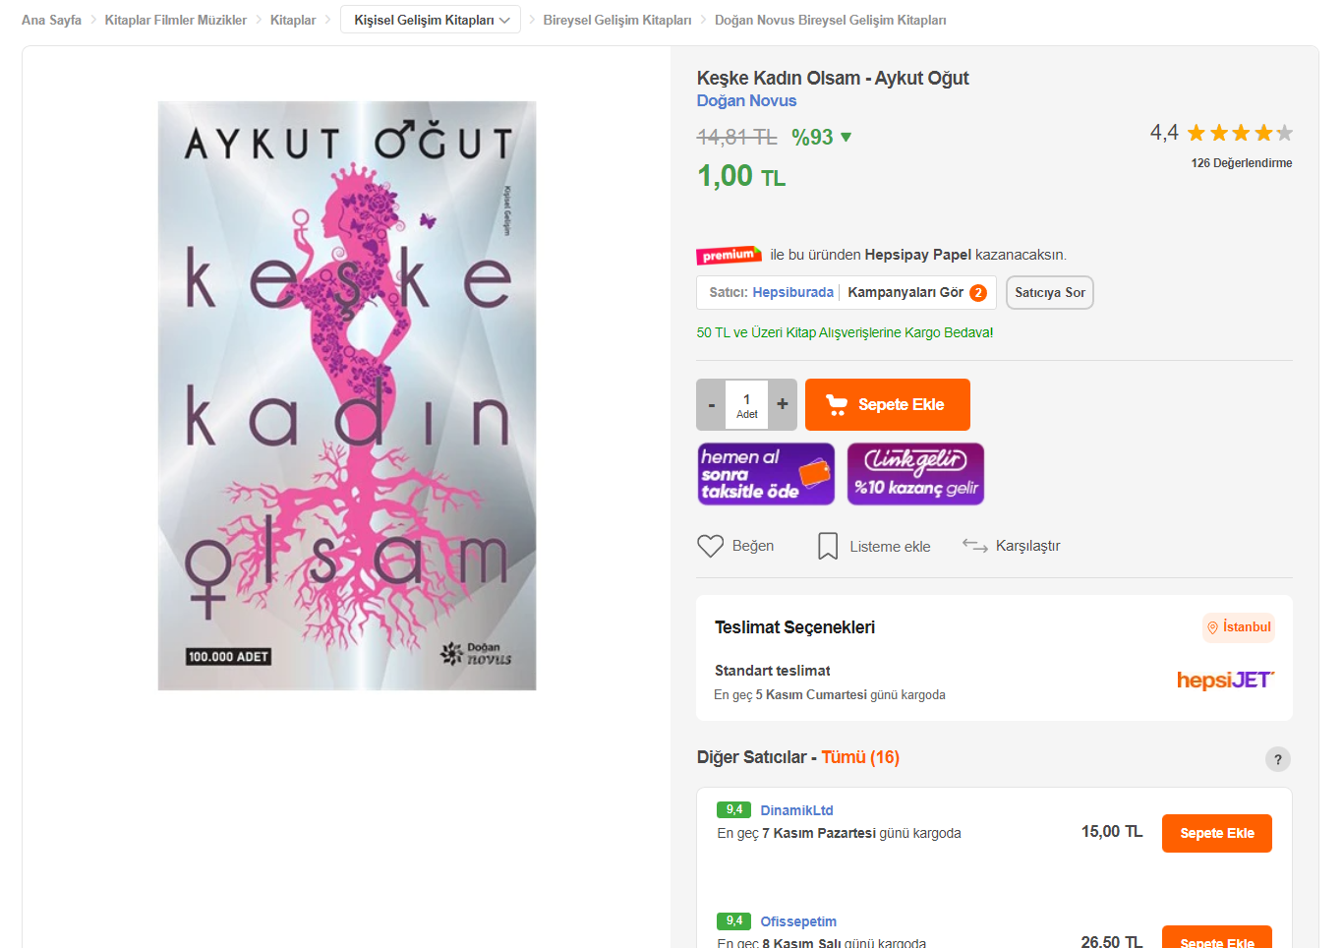
Task: Go to Kitaplar breadcrumb
Action: pyautogui.click(x=293, y=20)
